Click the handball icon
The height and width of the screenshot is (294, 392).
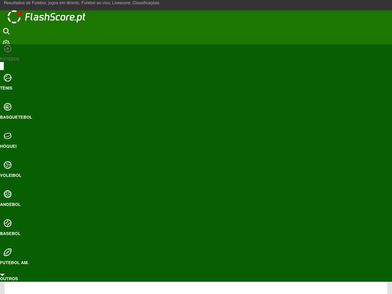click(x=8, y=194)
